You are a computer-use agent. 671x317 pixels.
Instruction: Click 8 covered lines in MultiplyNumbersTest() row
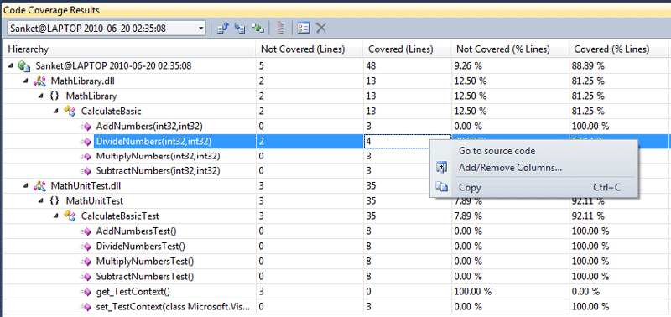pyautogui.click(x=368, y=262)
